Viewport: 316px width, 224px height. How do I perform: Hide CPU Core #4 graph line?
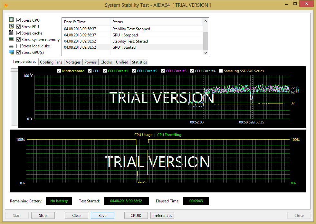coord(192,71)
